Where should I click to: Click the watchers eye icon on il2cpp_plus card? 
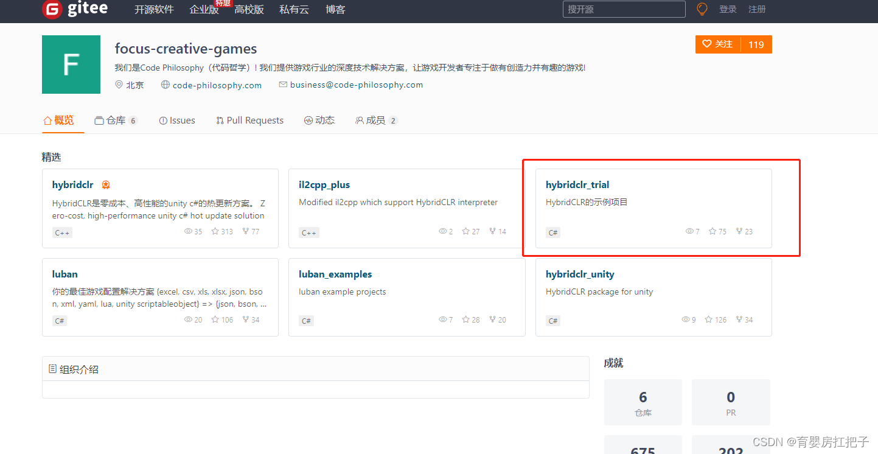442,231
